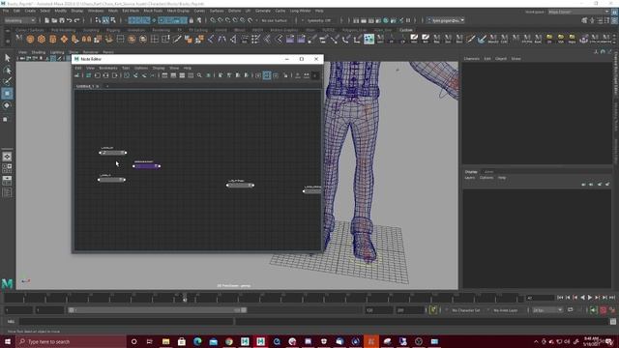Open the frame rate fps dropdown
This screenshot has height=348, width=619.
pos(547,310)
